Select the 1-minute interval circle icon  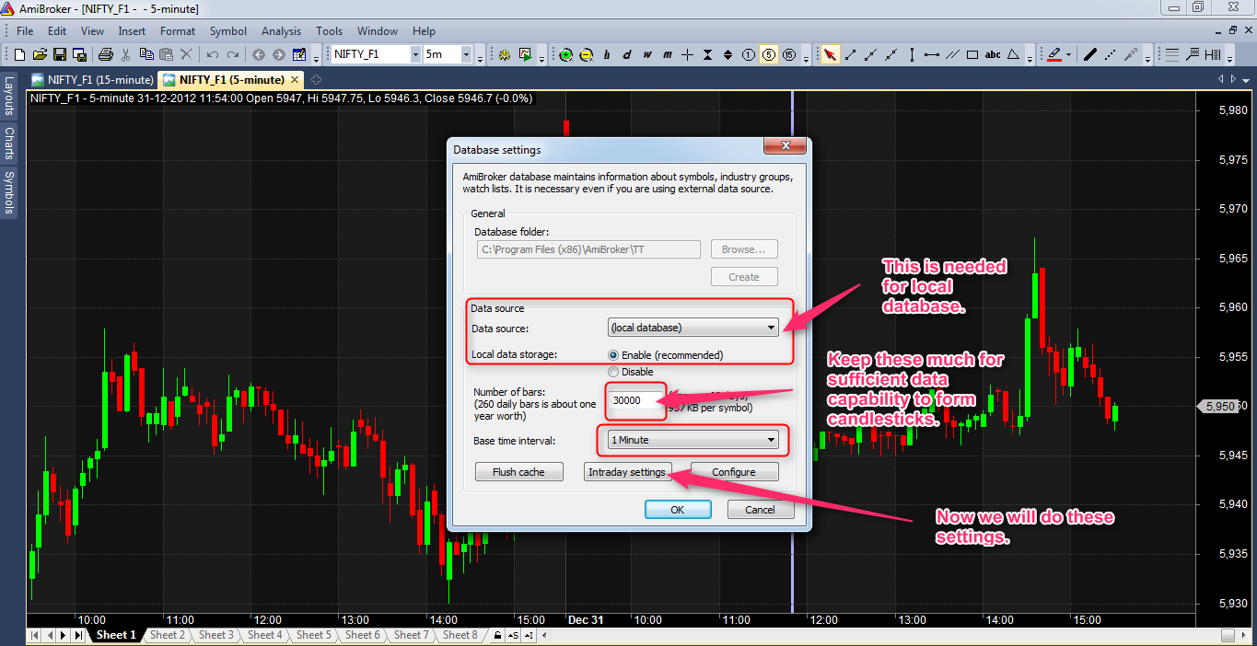coord(748,54)
